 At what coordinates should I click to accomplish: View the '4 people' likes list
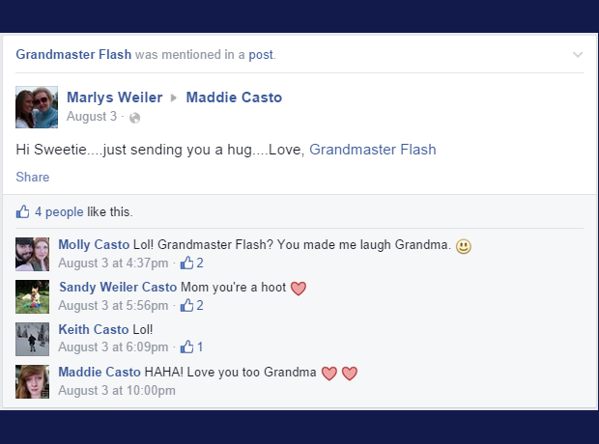click(59, 211)
